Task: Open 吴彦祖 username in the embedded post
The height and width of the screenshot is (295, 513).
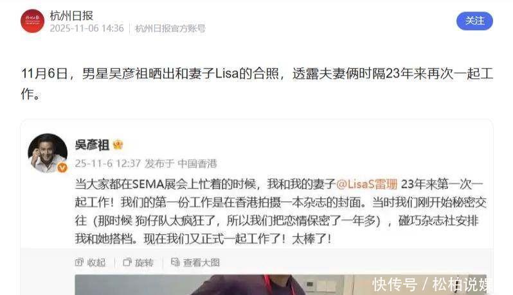Action: pyautogui.click(x=92, y=144)
